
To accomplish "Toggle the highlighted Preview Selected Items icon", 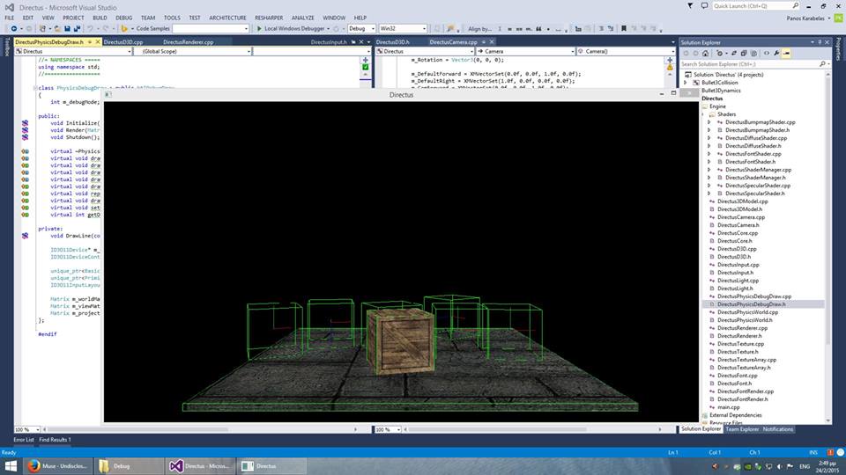I will click(x=787, y=54).
